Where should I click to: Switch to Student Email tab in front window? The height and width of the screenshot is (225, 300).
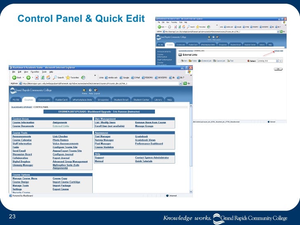(x=121, y=100)
